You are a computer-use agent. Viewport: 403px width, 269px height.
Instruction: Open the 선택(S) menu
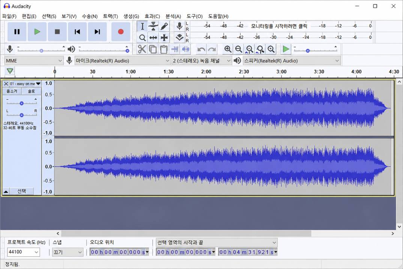tap(49, 16)
